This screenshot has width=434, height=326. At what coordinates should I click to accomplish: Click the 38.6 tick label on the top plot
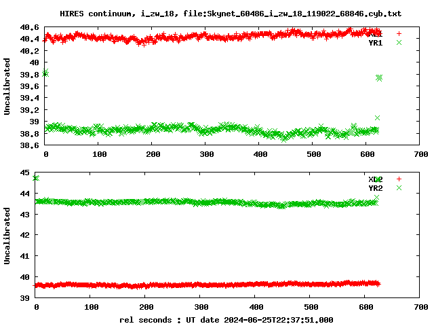[x=29, y=145]
